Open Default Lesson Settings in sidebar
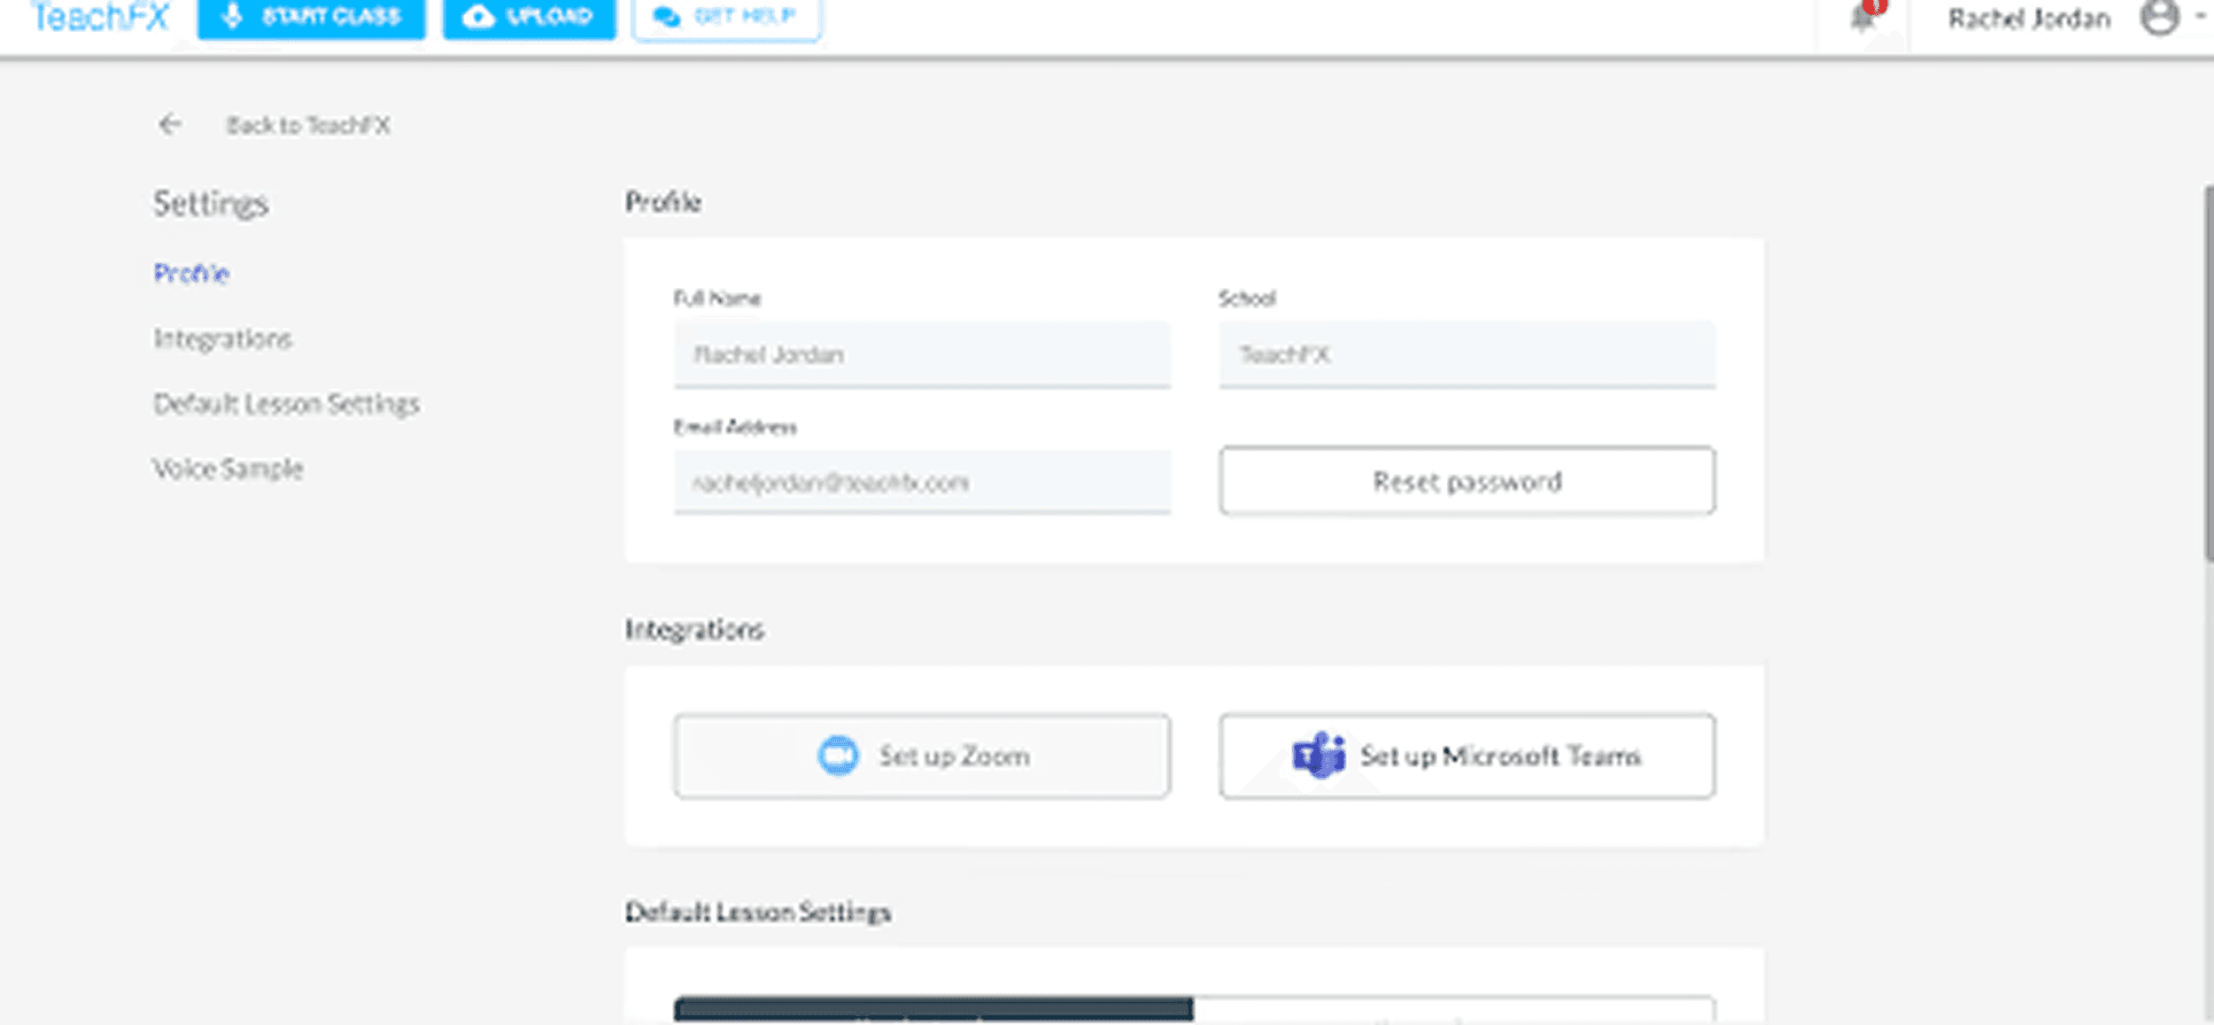 286,404
